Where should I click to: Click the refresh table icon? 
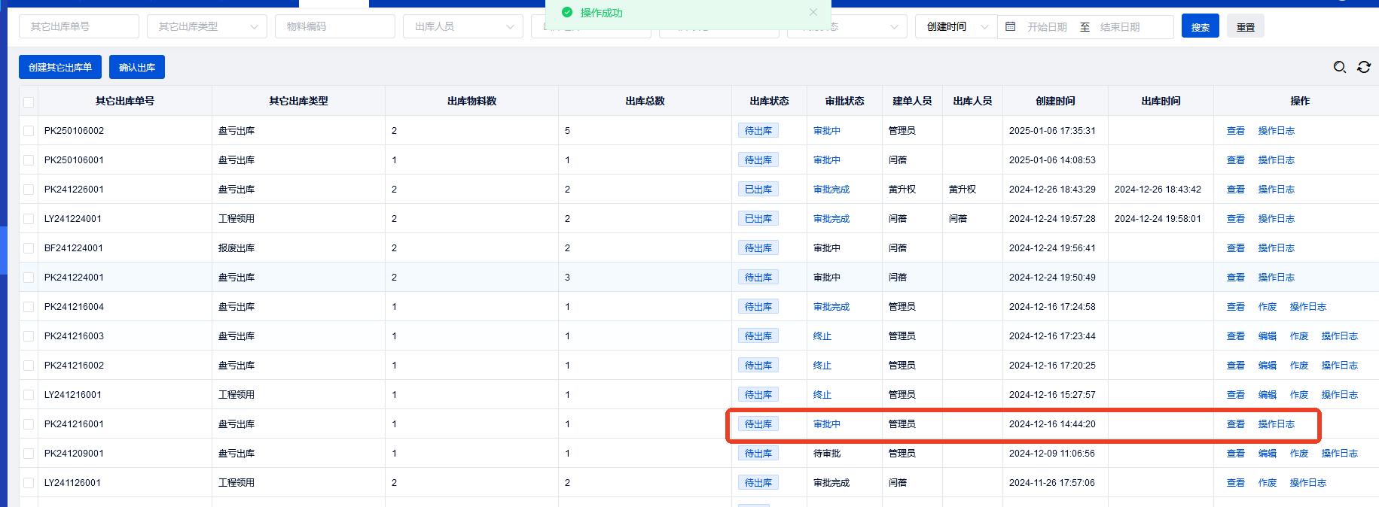coord(1363,67)
